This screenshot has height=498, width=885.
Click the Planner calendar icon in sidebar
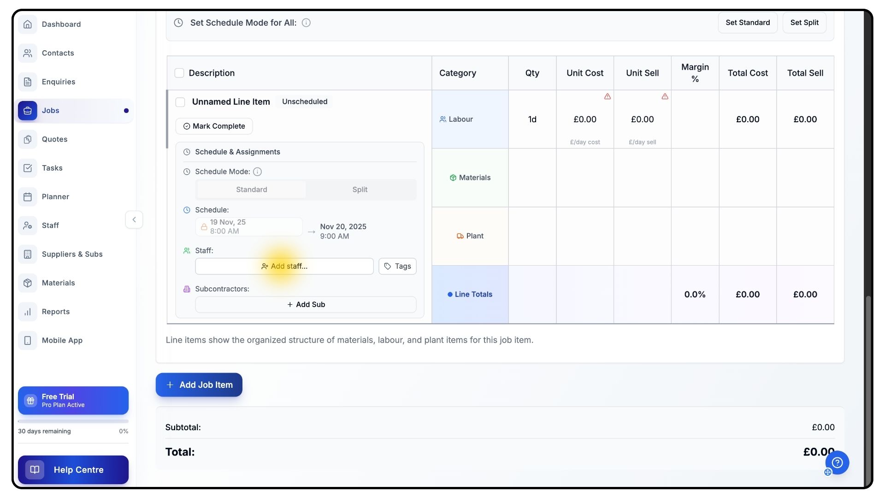point(28,197)
